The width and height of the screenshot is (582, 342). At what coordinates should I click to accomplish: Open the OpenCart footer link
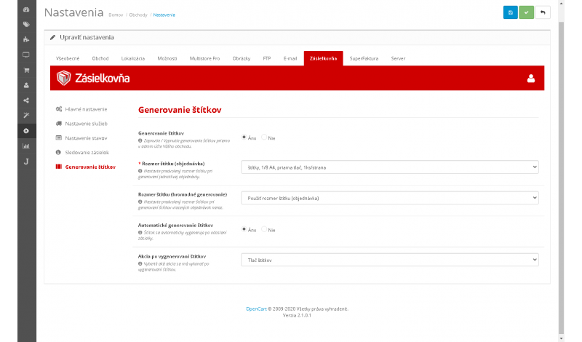[256, 309]
